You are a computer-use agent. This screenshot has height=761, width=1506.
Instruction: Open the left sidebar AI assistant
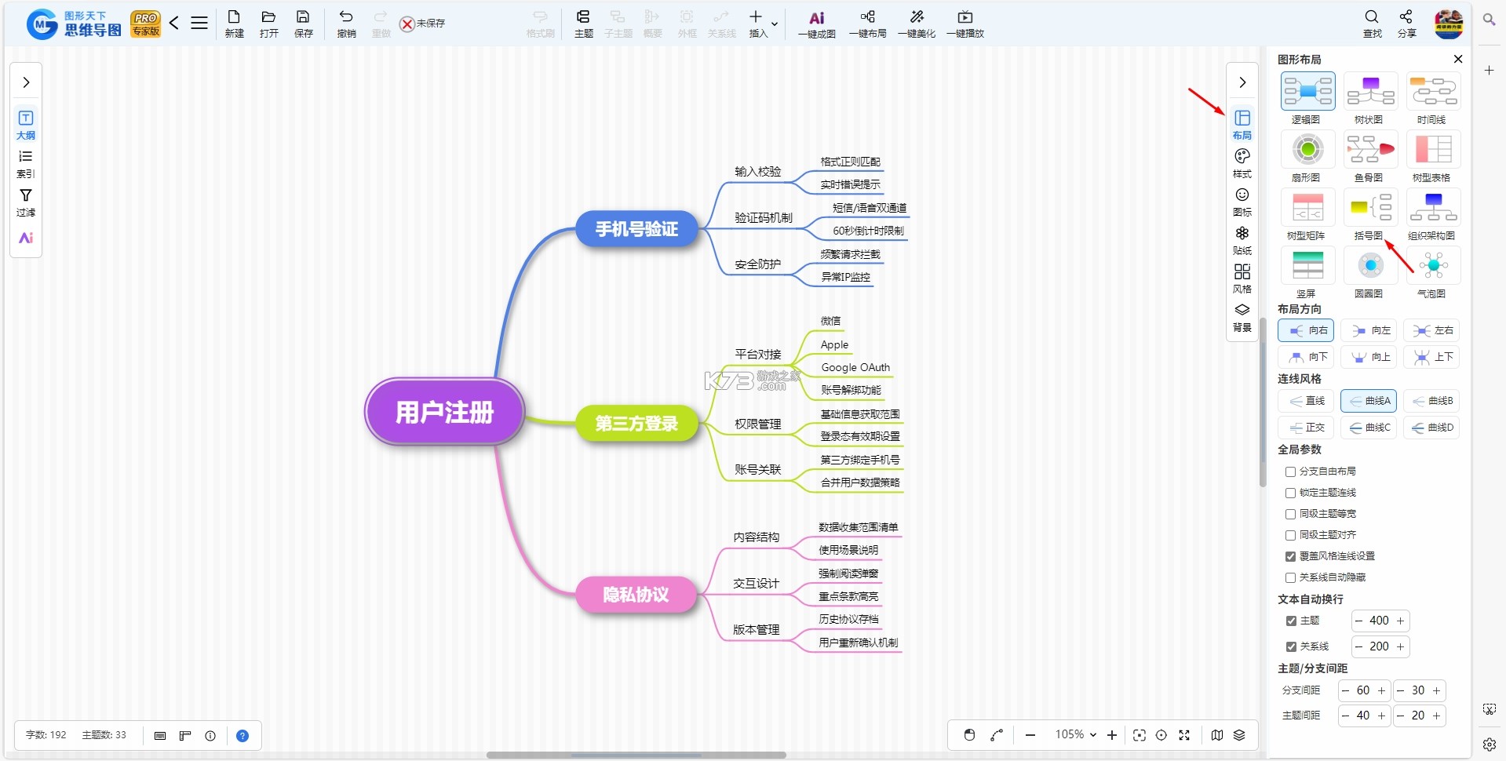tap(26, 238)
